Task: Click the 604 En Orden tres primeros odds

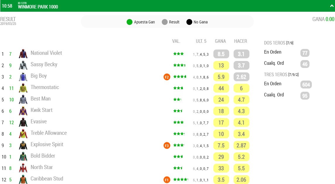Action: click(x=306, y=85)
